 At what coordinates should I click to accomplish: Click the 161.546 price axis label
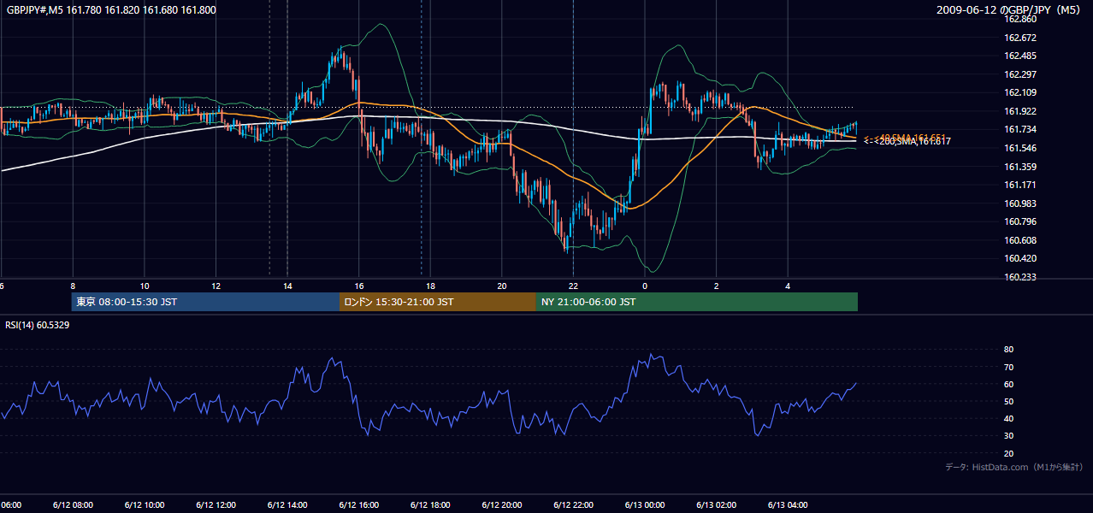point(1019,148)
